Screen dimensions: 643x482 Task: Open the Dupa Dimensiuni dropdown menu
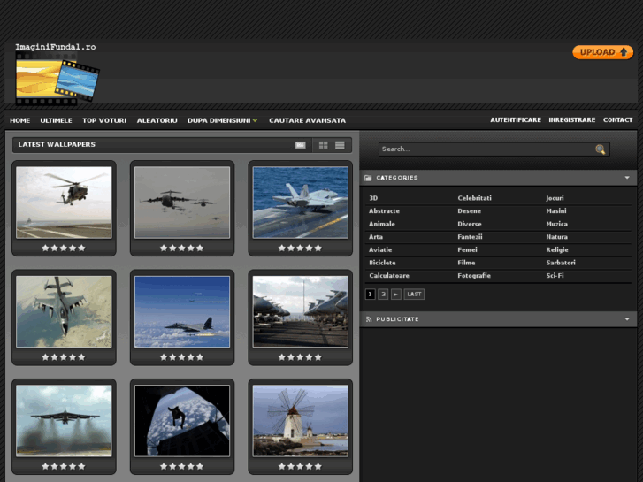[x=222, y=120]
